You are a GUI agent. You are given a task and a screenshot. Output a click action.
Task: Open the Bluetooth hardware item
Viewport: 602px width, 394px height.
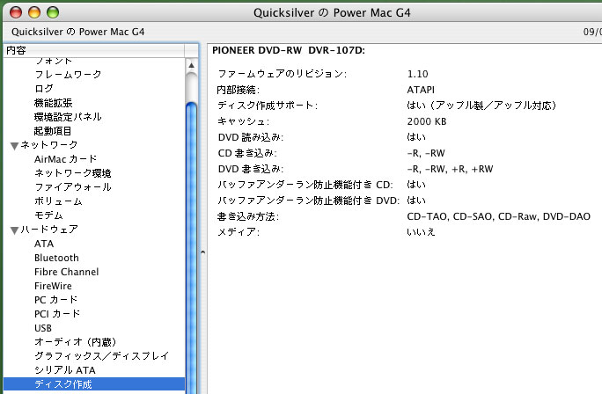pos(56,258)
